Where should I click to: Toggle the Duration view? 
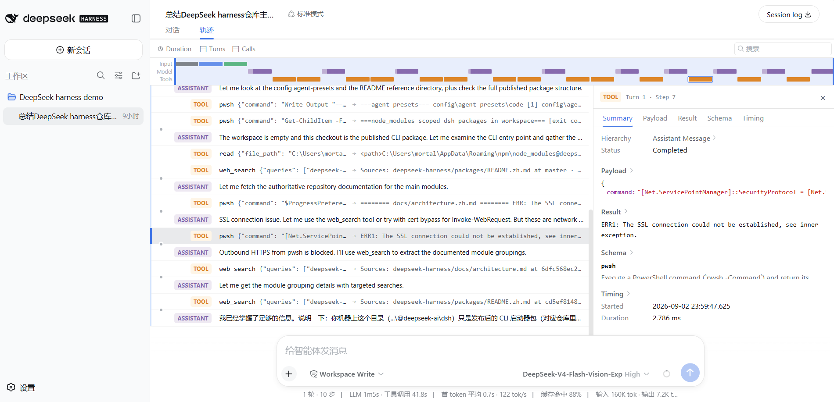pyautogui.click(x=175, y=49)
